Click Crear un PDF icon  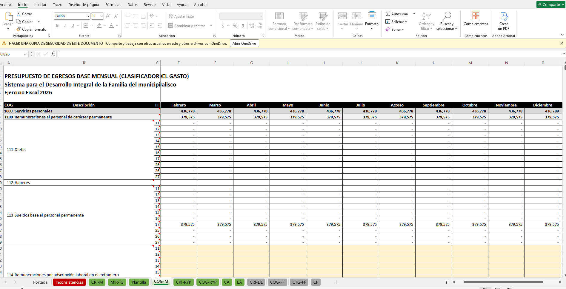[504, 16]
